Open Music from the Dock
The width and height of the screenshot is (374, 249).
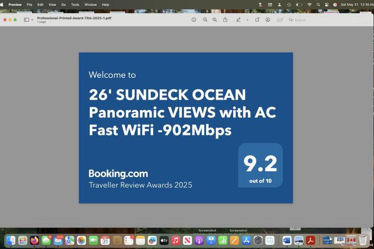pyautogui.click(x=176, y=240)
